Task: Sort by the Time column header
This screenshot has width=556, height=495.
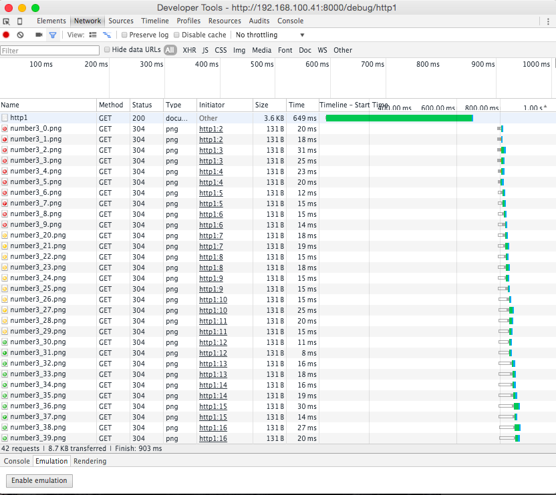Action: point(303,105)
